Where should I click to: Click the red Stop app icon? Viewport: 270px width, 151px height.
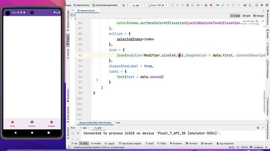click(x=211, y=5)
